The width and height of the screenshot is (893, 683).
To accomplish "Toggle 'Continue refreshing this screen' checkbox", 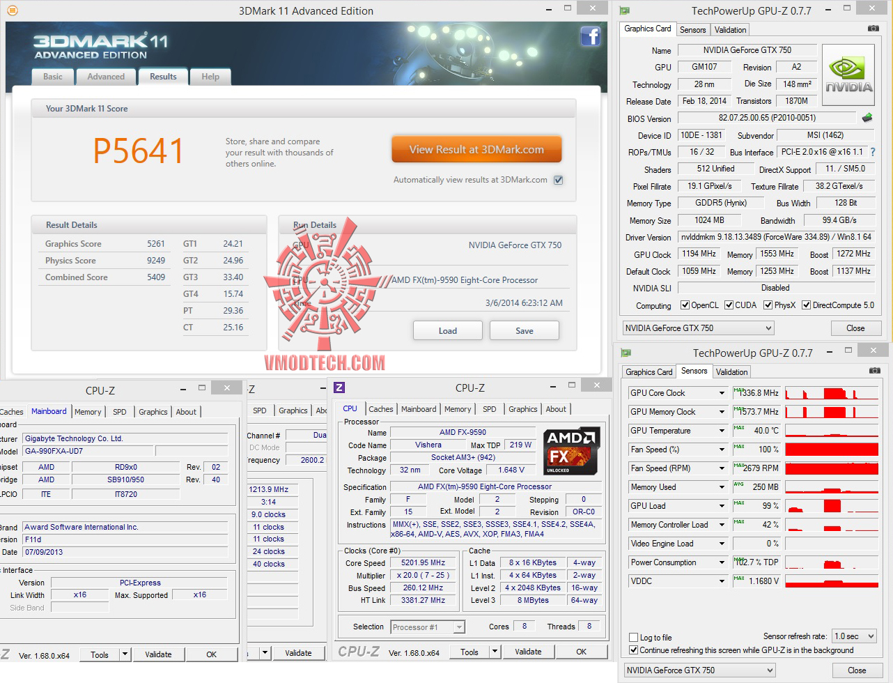I will [633, 650].
